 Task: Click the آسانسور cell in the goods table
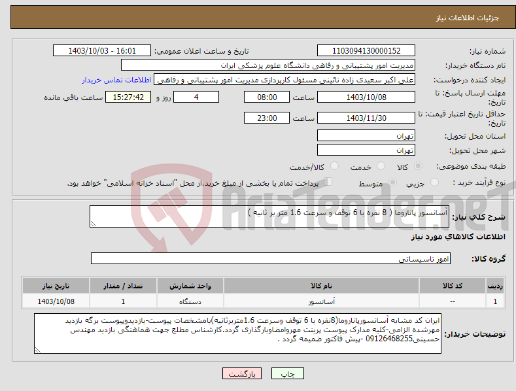[321, 301]
